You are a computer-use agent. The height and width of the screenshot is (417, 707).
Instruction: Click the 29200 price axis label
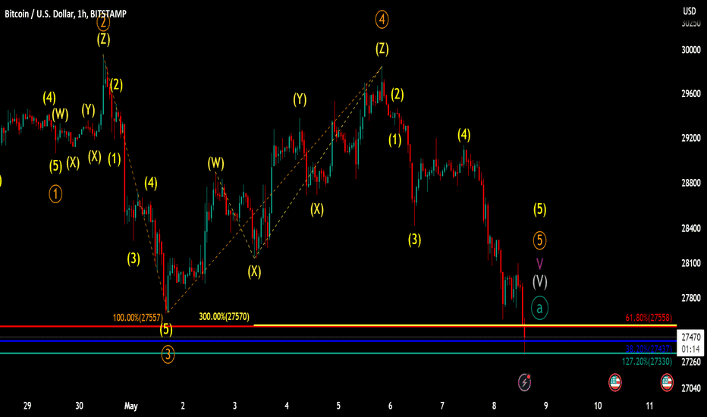(x=691, y=138)
